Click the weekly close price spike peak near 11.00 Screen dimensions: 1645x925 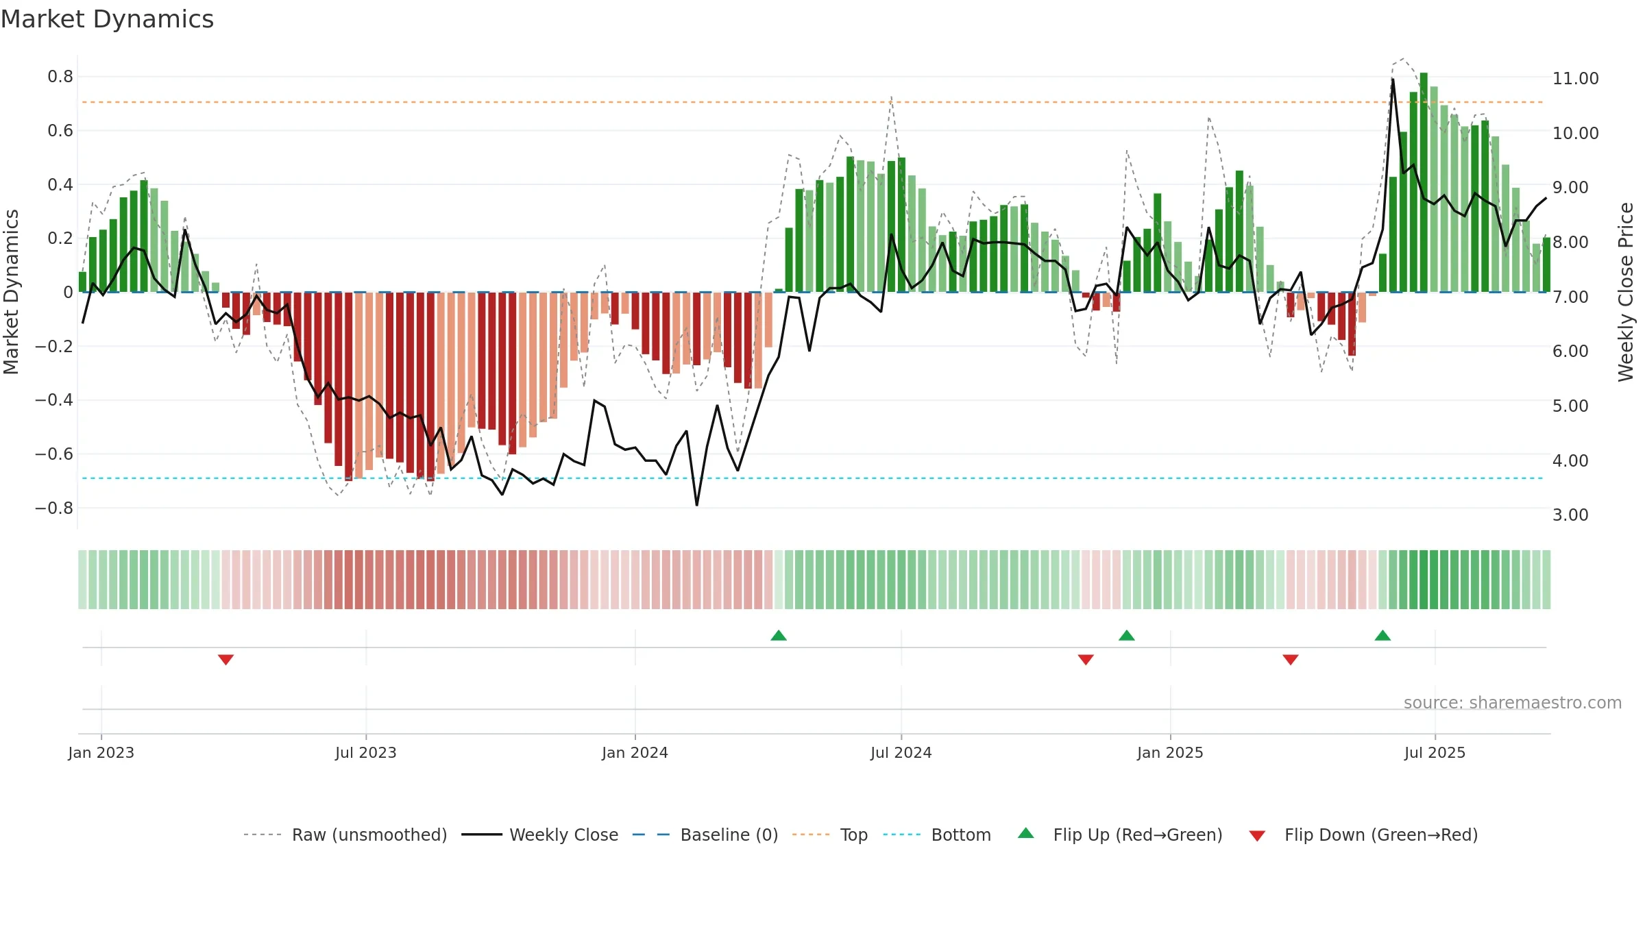[x=1393, y=79]
